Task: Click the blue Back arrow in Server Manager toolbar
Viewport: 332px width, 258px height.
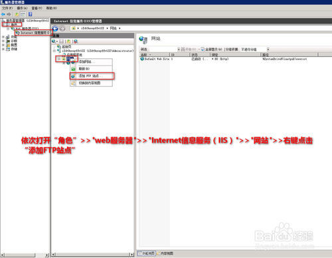Action: 3,15
